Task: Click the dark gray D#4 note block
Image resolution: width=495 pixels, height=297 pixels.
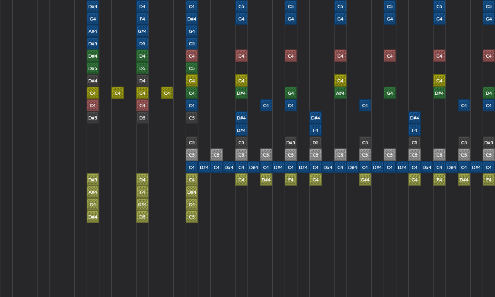Action: 93,81
